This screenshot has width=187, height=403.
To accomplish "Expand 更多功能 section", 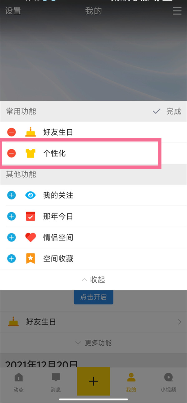I will [93, 343].
